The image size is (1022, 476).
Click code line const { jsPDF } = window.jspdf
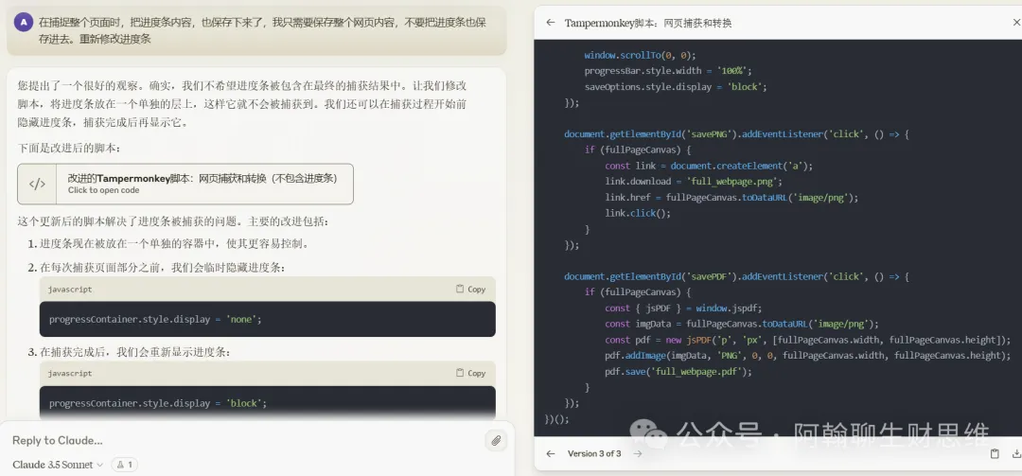coord(683,308)
